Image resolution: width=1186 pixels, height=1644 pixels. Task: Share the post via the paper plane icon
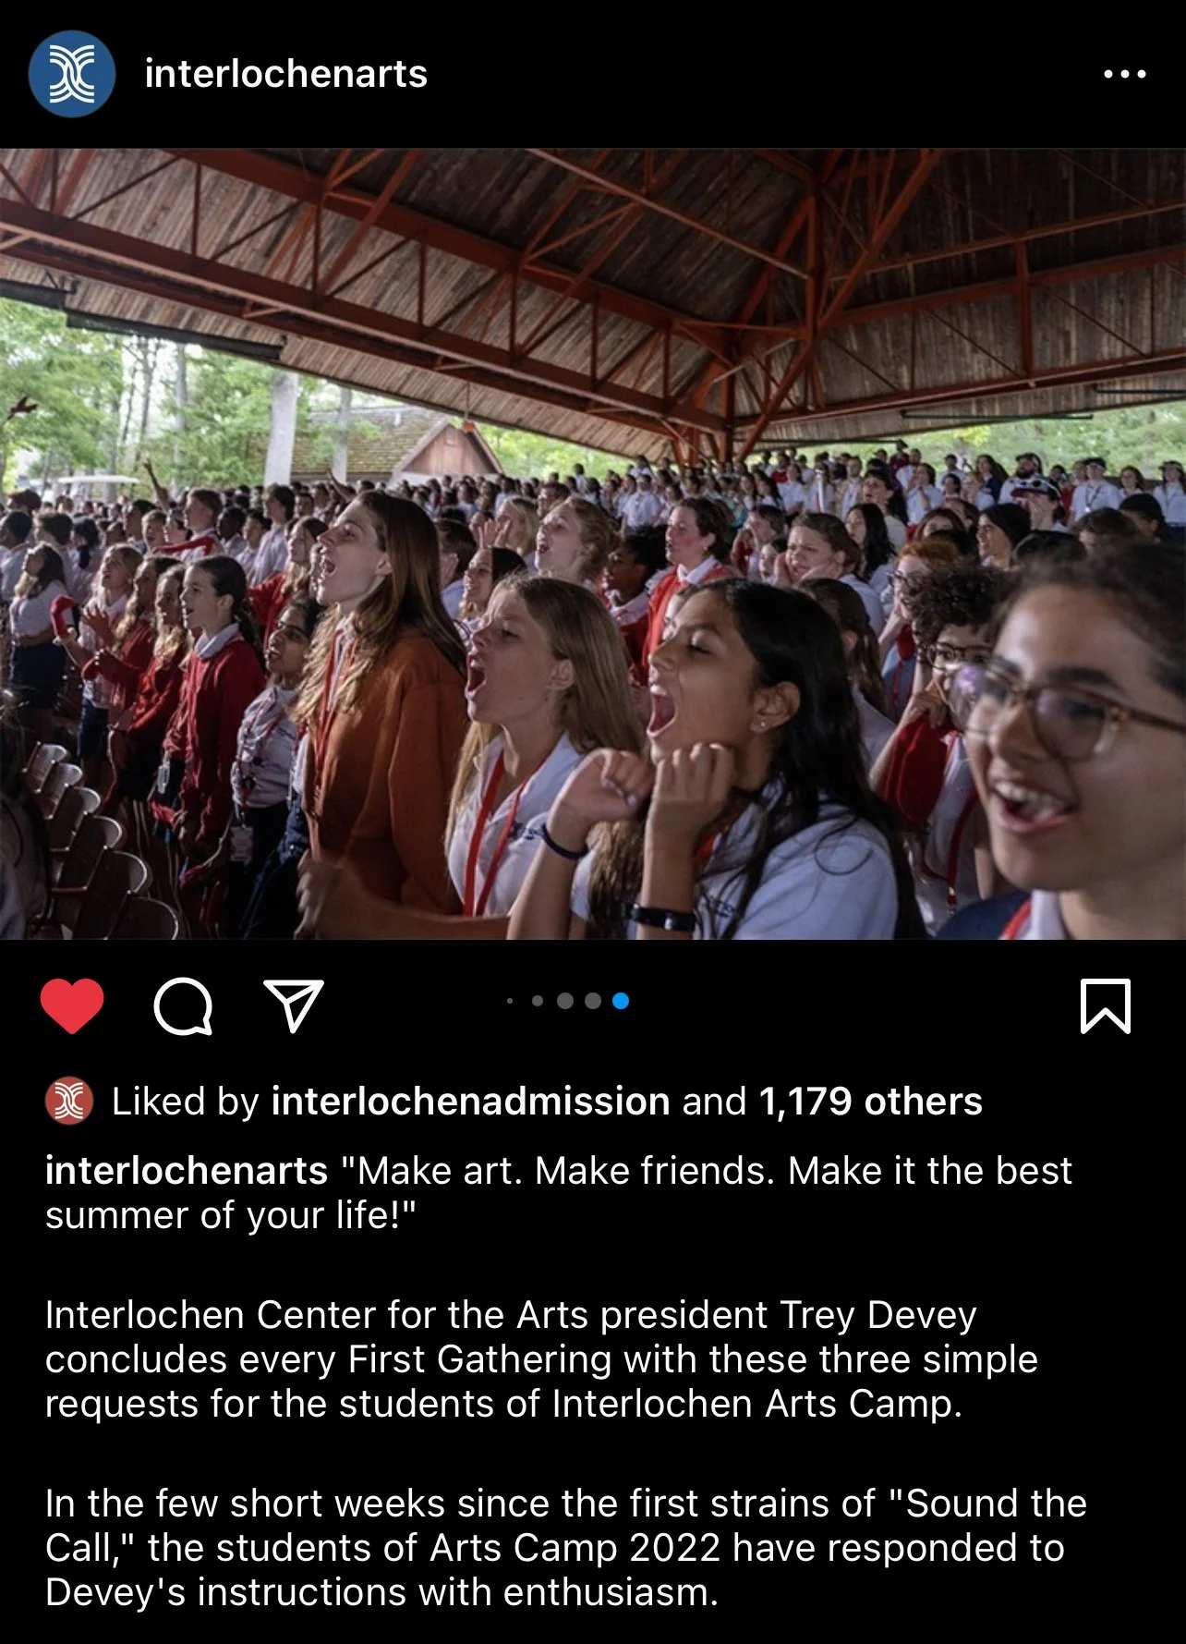tap(294, 1005)
